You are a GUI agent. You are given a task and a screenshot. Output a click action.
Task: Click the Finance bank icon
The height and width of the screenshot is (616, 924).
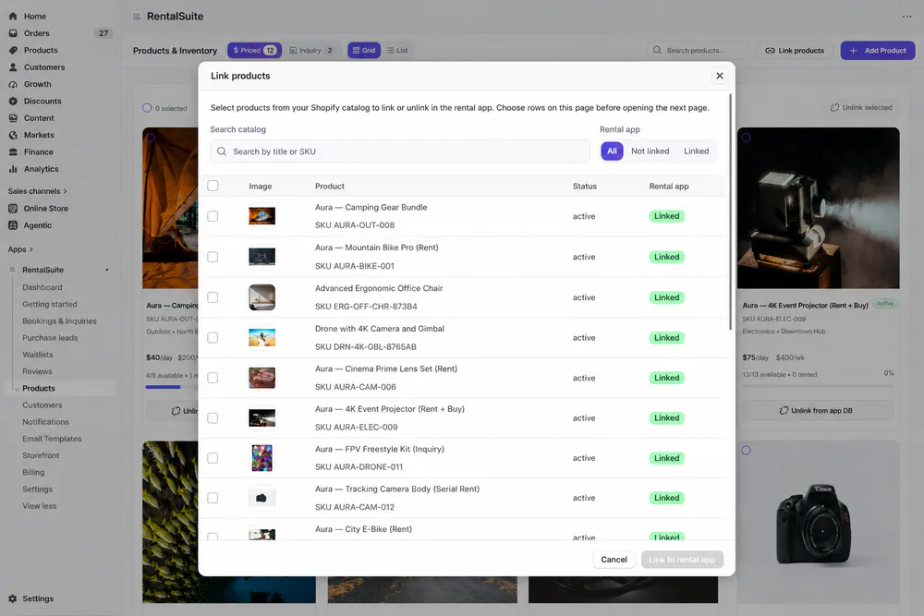point(13,152)
